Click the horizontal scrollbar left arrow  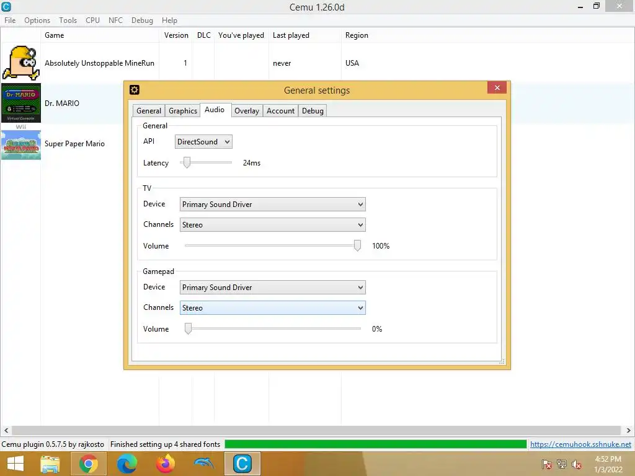click(6, 430)
